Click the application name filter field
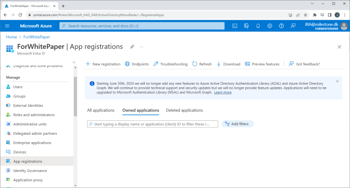Screen dimensions: 350x188 pyautogui.click(x=153, y=124)
